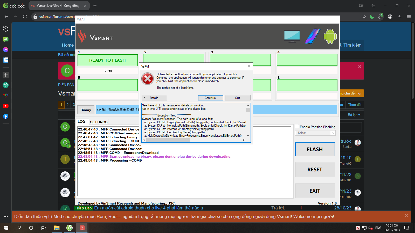Expand the Bộ lọc filter dropdown
This screenshot has width=415, height=233.
(354, 115)
